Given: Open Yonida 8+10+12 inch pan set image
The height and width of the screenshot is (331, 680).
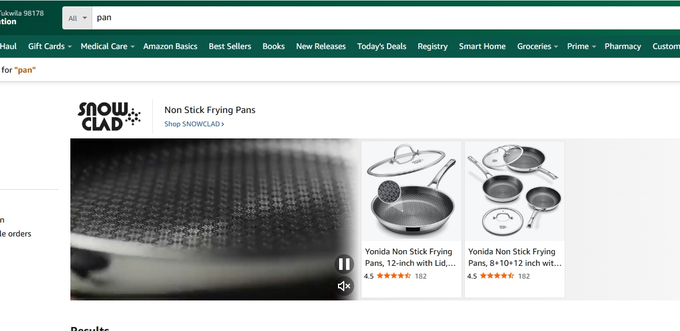Looking at the screenshot, I should pyautogui.click(x=514, y=191).
